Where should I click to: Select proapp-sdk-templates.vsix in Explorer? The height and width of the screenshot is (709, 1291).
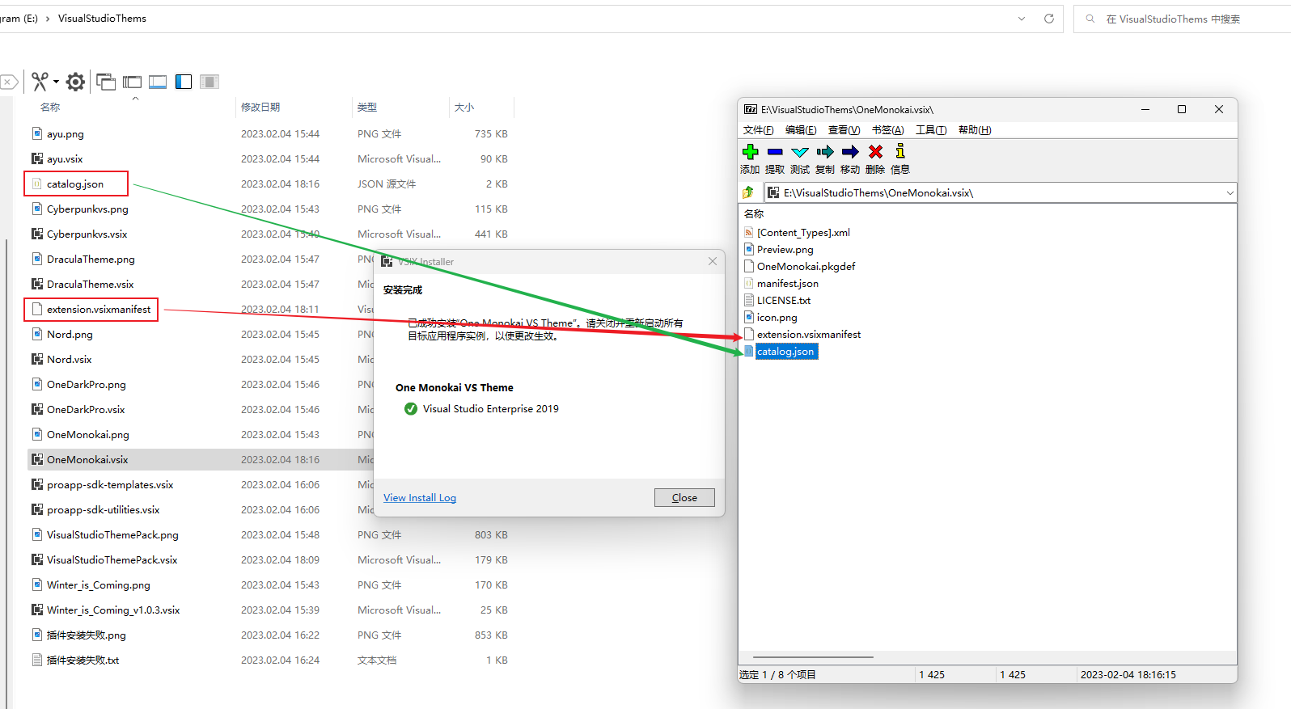point(110,485)
